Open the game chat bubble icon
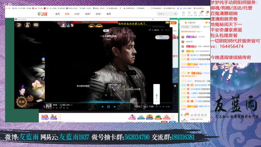This screenshot has height=147, width=261. pos(36,25)
